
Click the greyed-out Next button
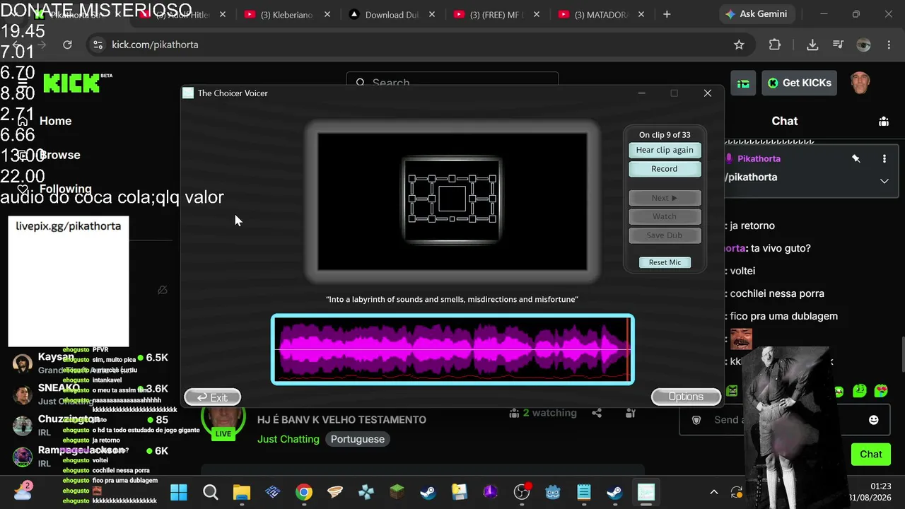pyautogui.click(x=665, y=198)
